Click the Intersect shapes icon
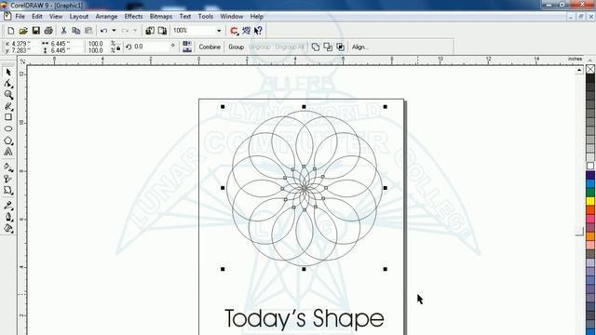Viewport: 596px width, 335px height. [x=340, y=47]
